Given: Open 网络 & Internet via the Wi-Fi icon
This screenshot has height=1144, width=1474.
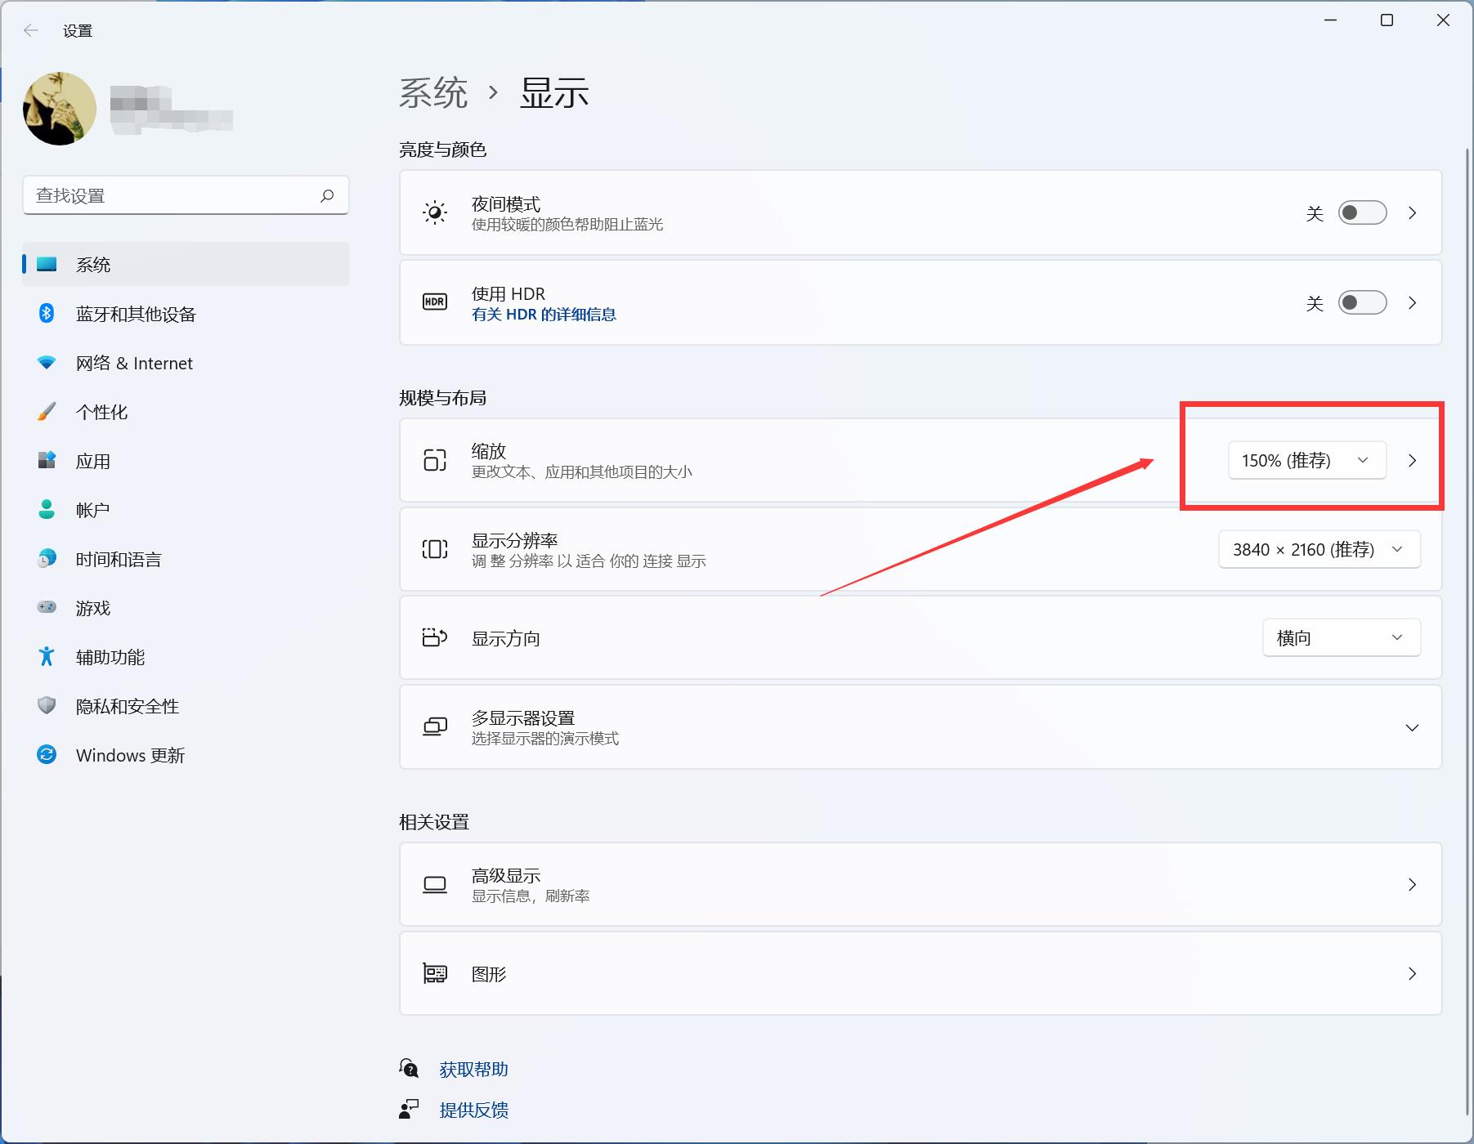Looking at the screenshot, I should coord(47,363).
